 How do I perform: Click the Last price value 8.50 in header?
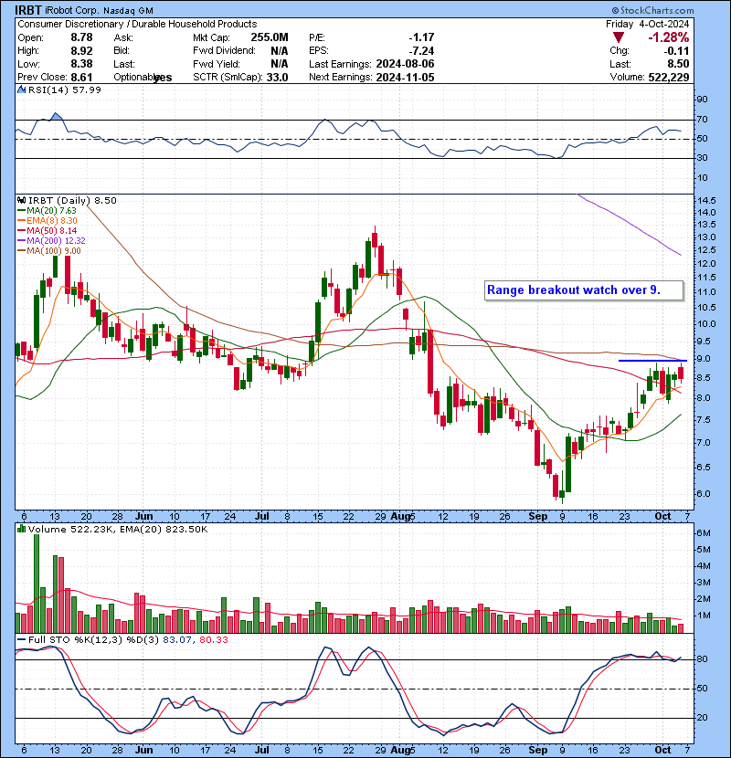pos(679,64)
